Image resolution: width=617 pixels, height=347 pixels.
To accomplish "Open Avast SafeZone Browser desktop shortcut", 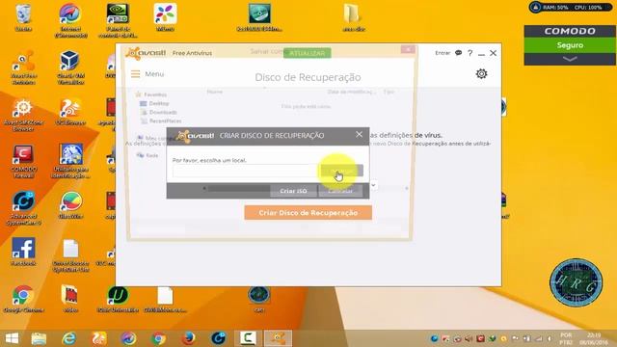I will pos(23,114).
